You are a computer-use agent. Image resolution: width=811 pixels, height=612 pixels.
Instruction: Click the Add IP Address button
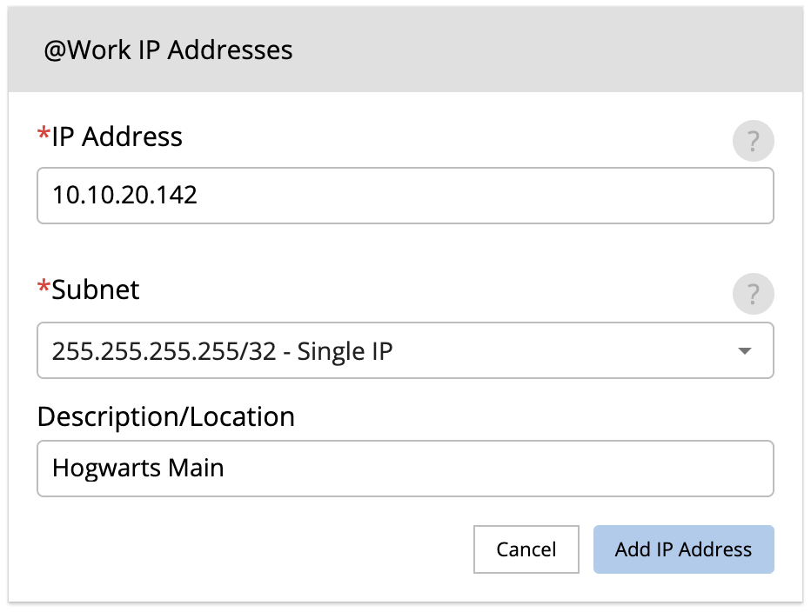[x=683, y=549]
